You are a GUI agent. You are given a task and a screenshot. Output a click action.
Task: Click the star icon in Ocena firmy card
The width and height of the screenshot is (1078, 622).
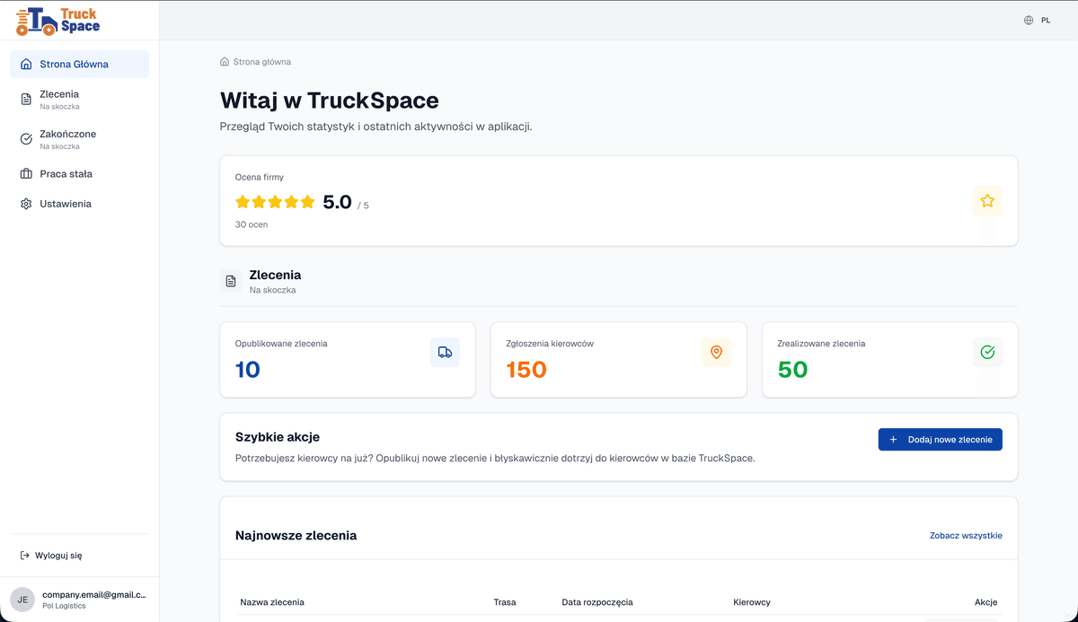pyautogui.click(x=987, y=201)
